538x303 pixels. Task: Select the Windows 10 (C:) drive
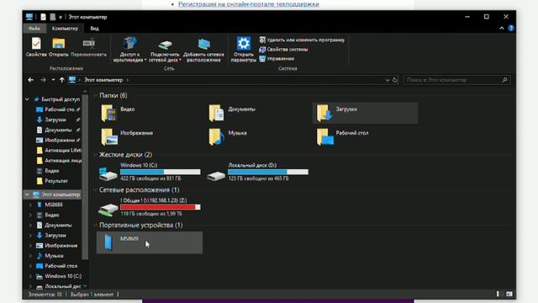tap(150, 172)
